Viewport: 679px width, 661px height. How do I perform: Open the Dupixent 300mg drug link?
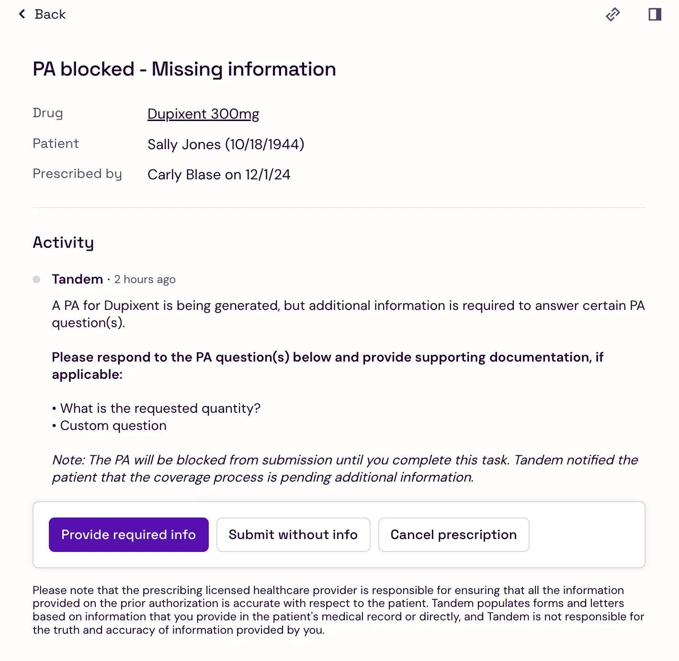click(203, 114)
